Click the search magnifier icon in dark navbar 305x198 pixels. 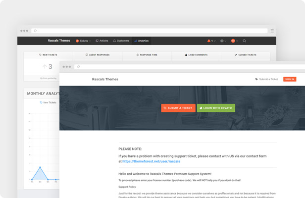click(x=244, y=41)
